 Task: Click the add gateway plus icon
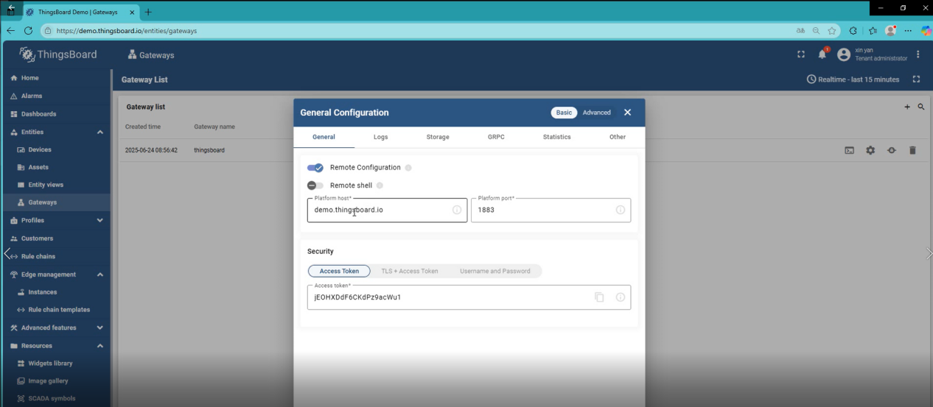point(907,107)
